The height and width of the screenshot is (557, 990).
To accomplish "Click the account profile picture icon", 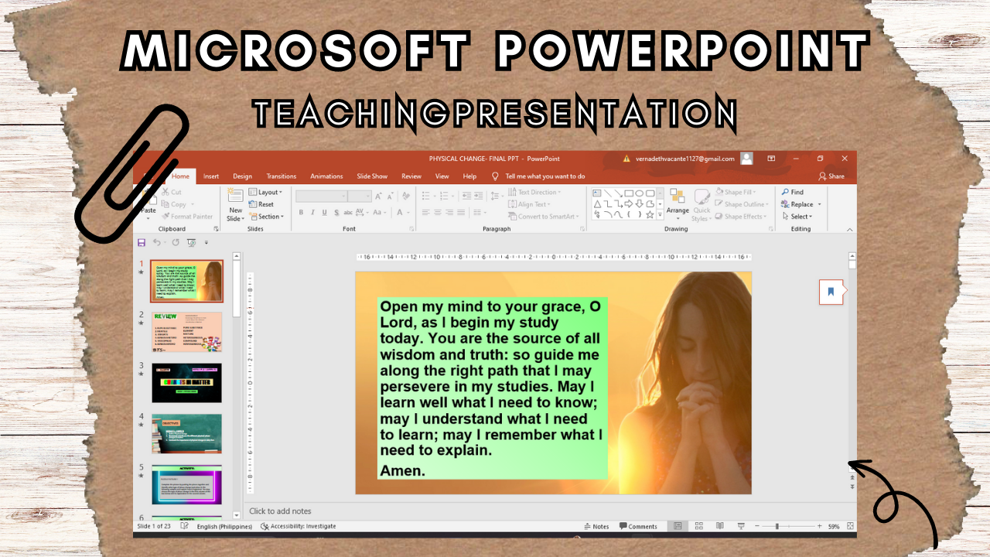I will click(x=746, y=159).
